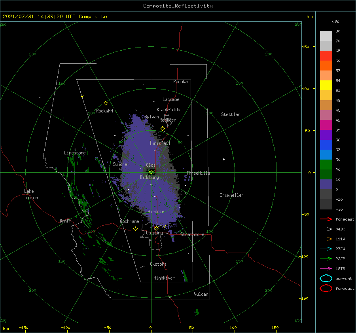Select the 80 dBZ light gray swatch
Image resolution: width=356 pixels, height=333 pixels.
pos(326,36)
